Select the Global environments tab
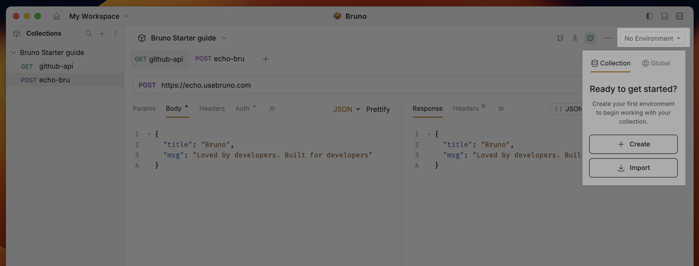The height and width of the screenshot is (266, 699). (x=656, y=63)
